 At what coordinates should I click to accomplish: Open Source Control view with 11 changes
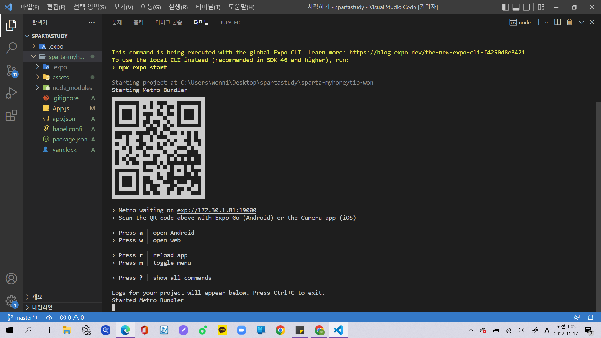pos(12,71)
